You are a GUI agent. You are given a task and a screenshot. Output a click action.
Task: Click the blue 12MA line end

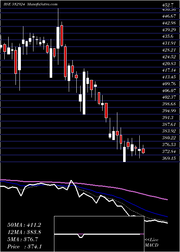(167, 216)
